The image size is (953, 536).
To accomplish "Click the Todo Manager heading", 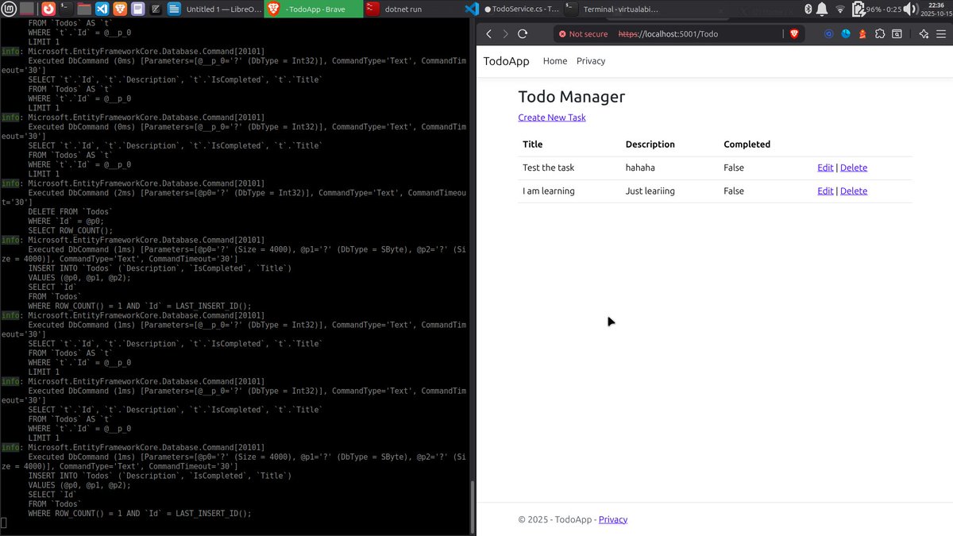I will [x=572, y=97].
